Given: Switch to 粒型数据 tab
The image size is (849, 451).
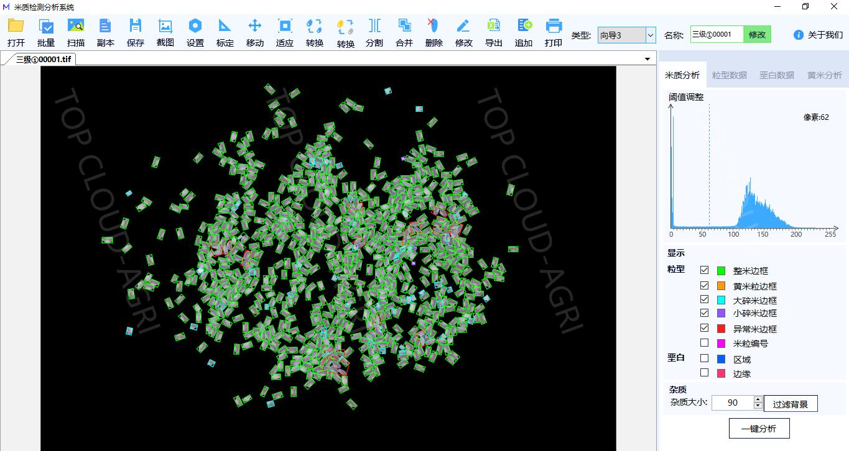Looking at the screenshot, I should (730, 75).
